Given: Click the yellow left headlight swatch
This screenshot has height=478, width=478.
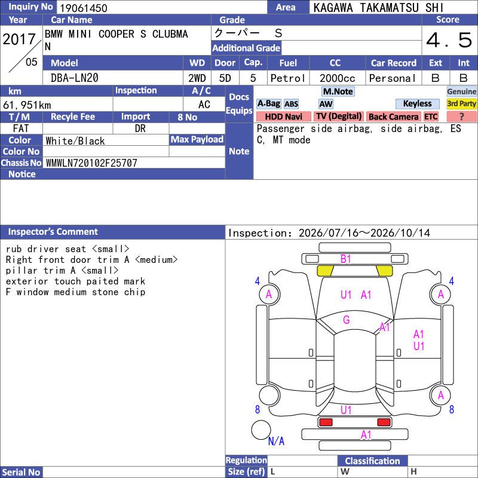Looking at the screenshot, I should point(326,271).
